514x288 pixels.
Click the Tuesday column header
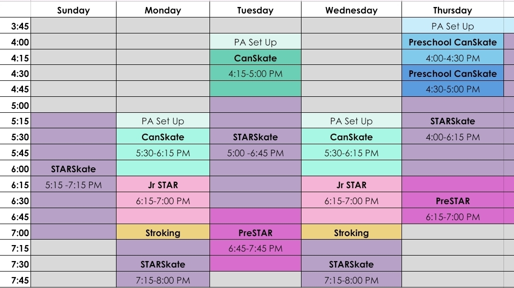[255, 10]
